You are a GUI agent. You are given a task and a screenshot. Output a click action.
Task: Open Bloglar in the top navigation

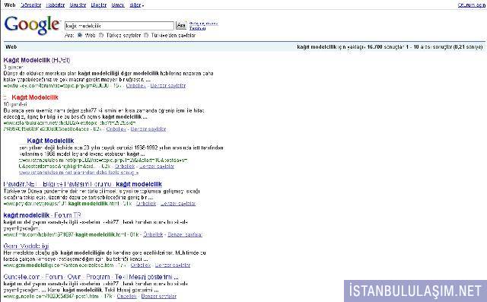pos(98,5)
